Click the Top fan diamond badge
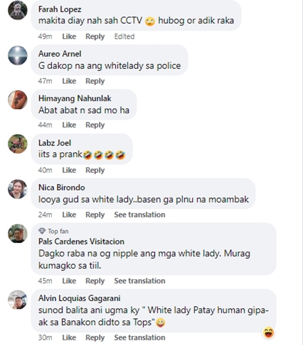Screen dimensions: 303x345 pos(42,231)
